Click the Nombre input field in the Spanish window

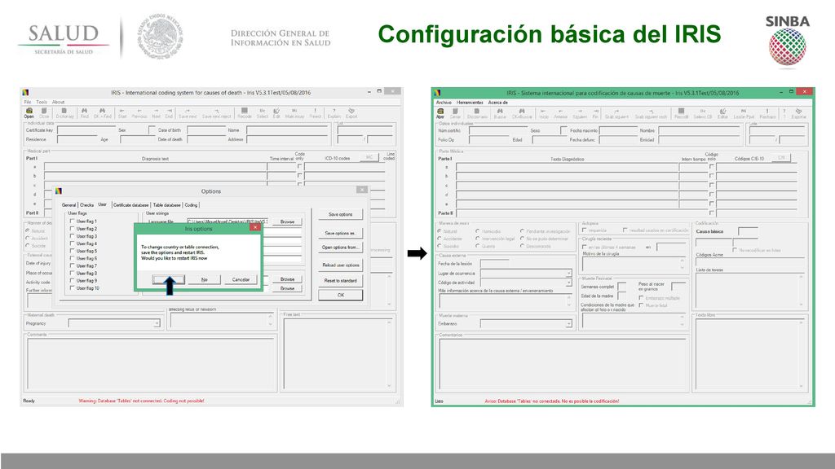tap(699, 130)
